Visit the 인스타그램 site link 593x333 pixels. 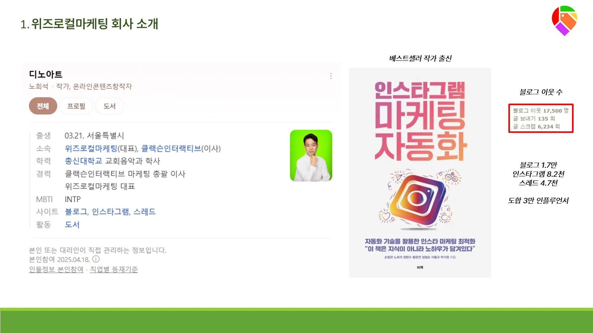111,212
